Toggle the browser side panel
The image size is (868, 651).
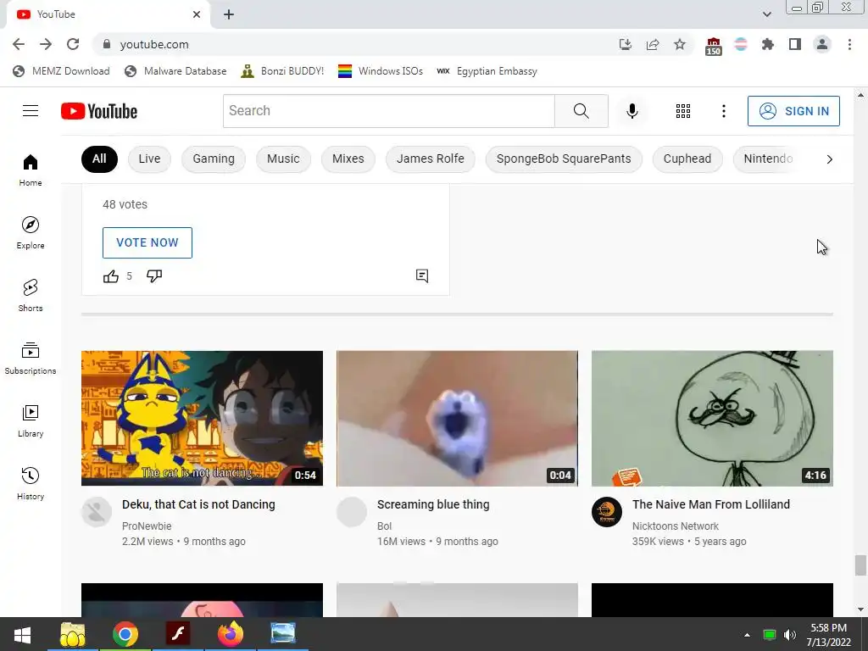pyautogui.click(x=794, y=44)
